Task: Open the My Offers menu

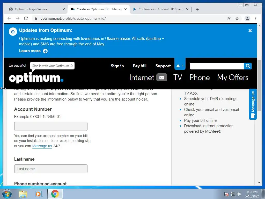Action: tap(233, 77)
